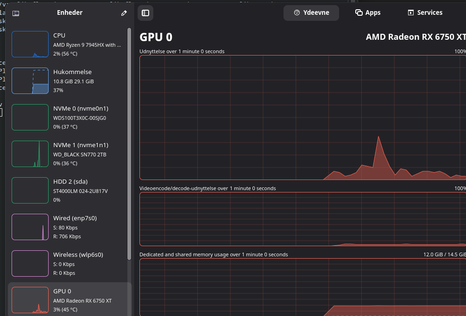Open the Services tab

point(425,13)
